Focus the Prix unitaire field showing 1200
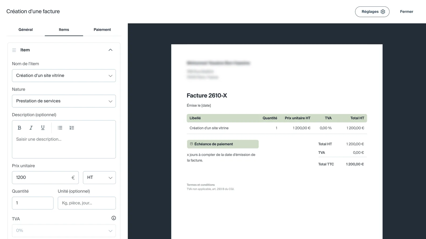Image resolution: width=426 pixels, height=239 pixels. (x=45, y=178)
